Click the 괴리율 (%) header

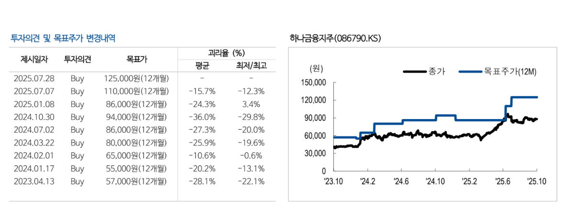(226, 53)
